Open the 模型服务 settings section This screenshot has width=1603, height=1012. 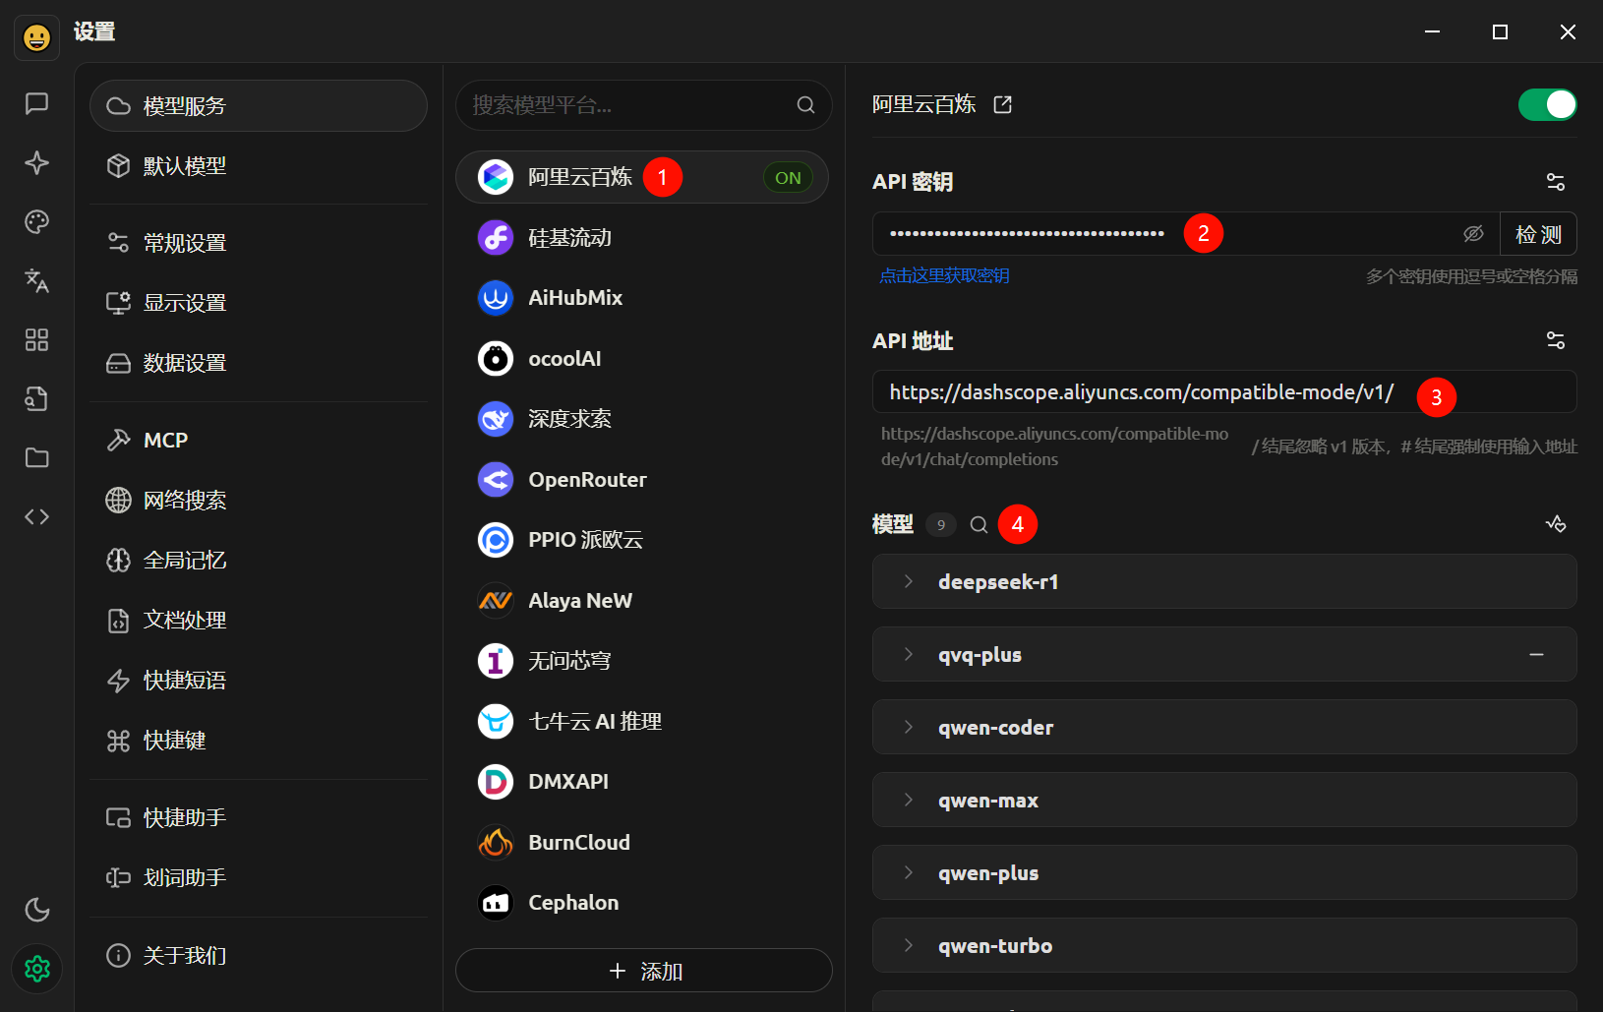point(259,105)
